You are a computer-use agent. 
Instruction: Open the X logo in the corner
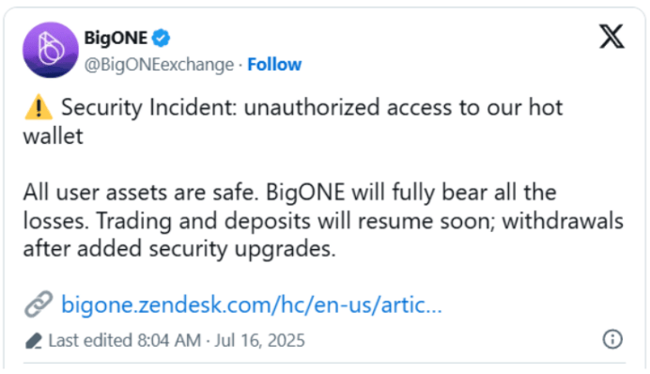click(x=611, y=37)
